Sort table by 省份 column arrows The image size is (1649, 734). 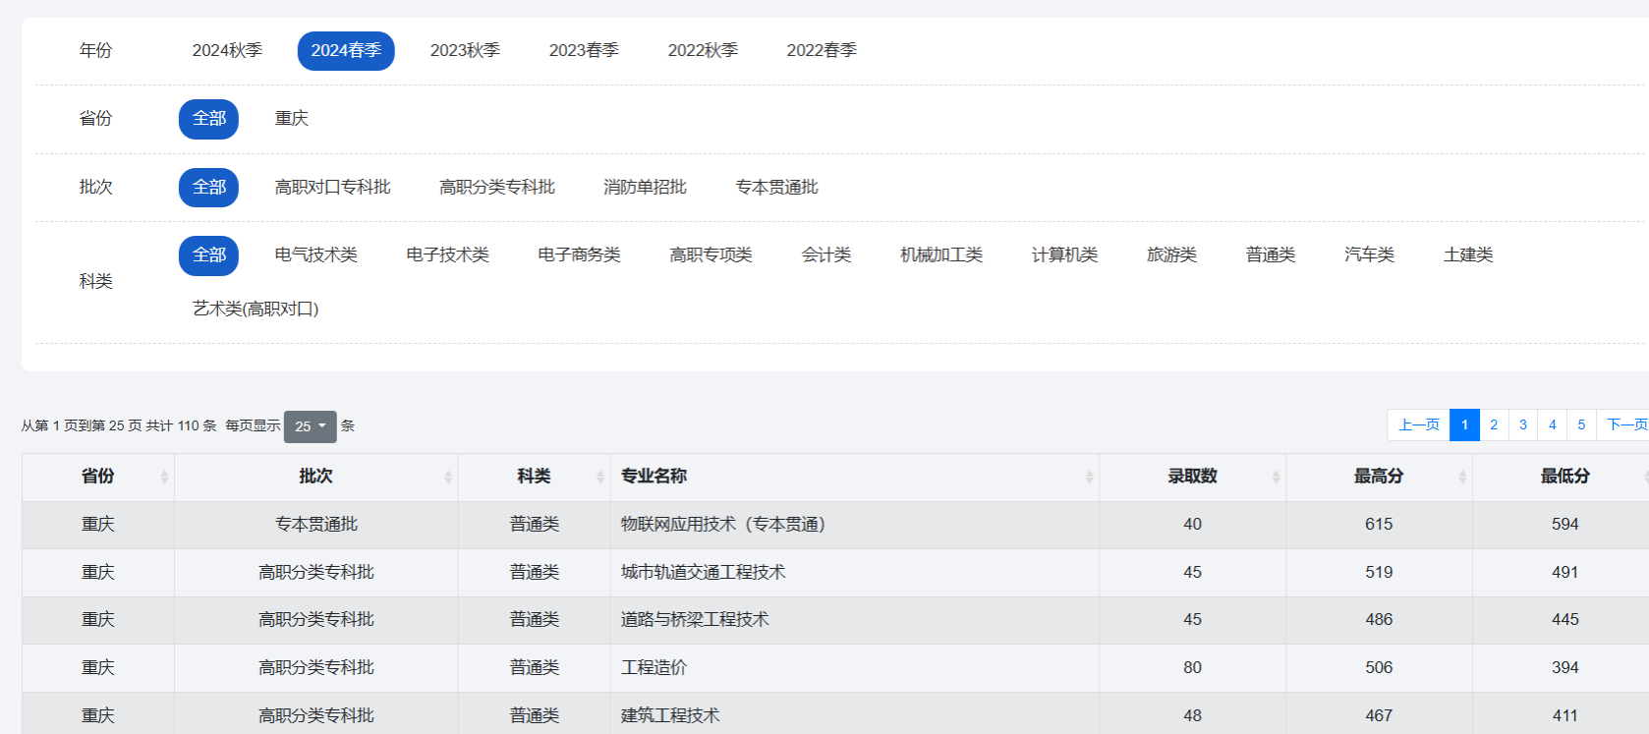[164, 477]
